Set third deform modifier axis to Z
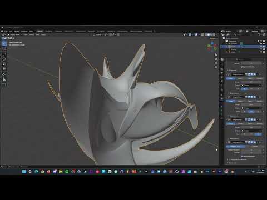 click(259, 134)
